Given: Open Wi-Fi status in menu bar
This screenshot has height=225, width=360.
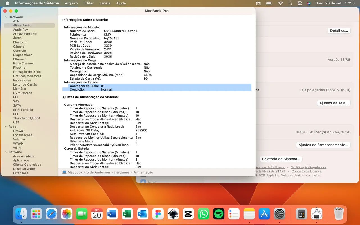Looking at the screenshot, I should click(x=280, y=3).
